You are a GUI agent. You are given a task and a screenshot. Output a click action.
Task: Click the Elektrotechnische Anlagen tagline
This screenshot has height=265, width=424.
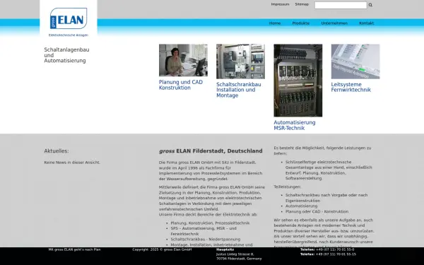click(69, 35)
